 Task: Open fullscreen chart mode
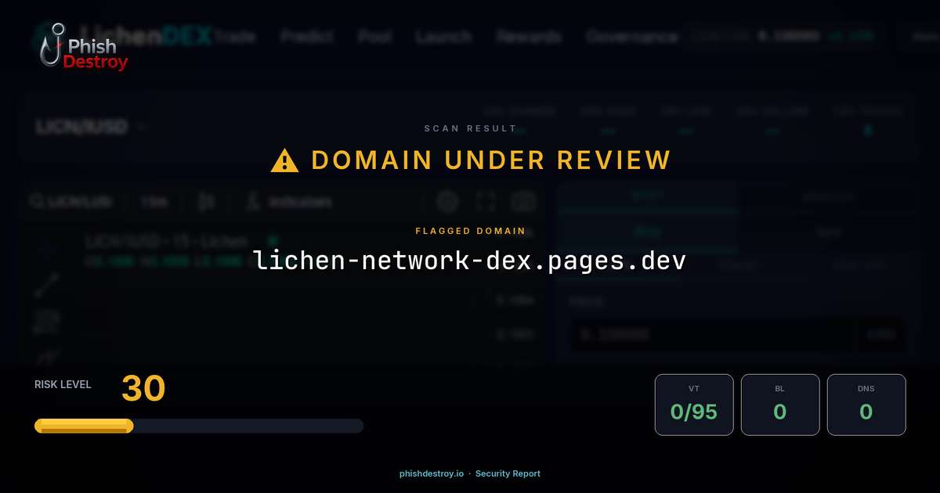click(x=486, y=202)
